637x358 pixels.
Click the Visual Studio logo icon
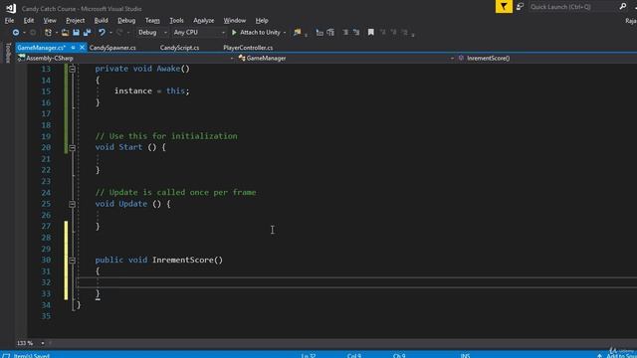[11, 8]
